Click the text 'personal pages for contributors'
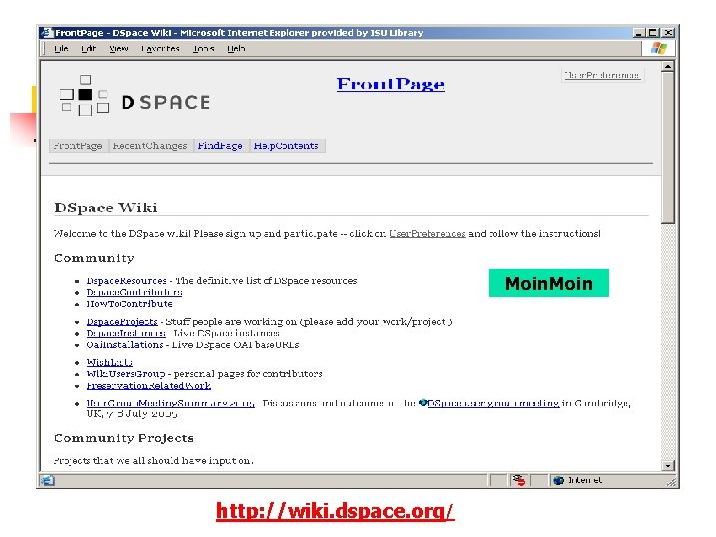Screen dimensions: 716x537 [248, 374]
